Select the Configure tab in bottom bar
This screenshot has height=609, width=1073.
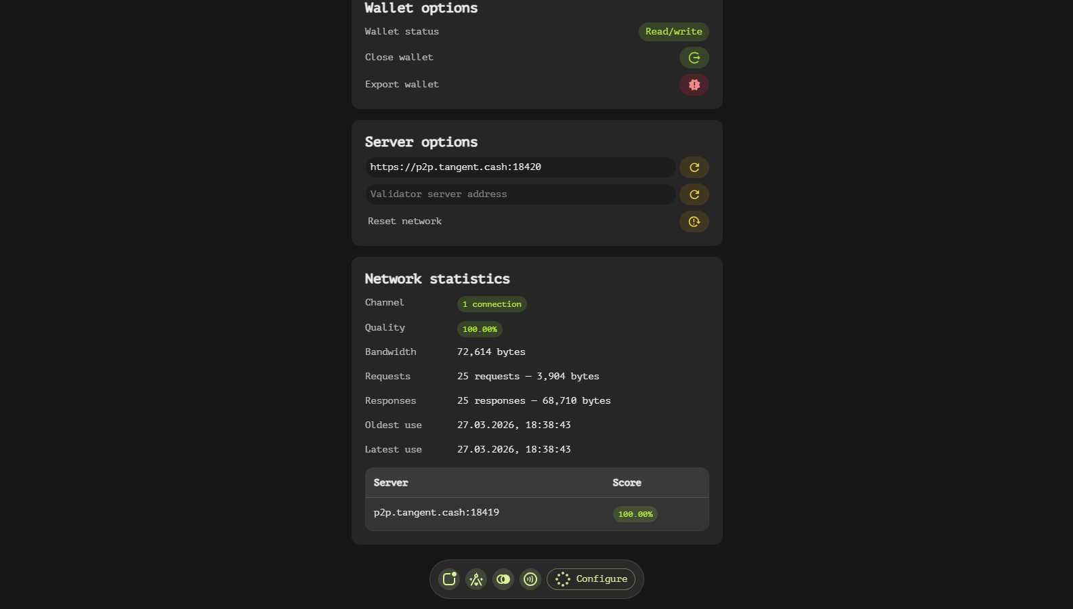tap(591, 579)
